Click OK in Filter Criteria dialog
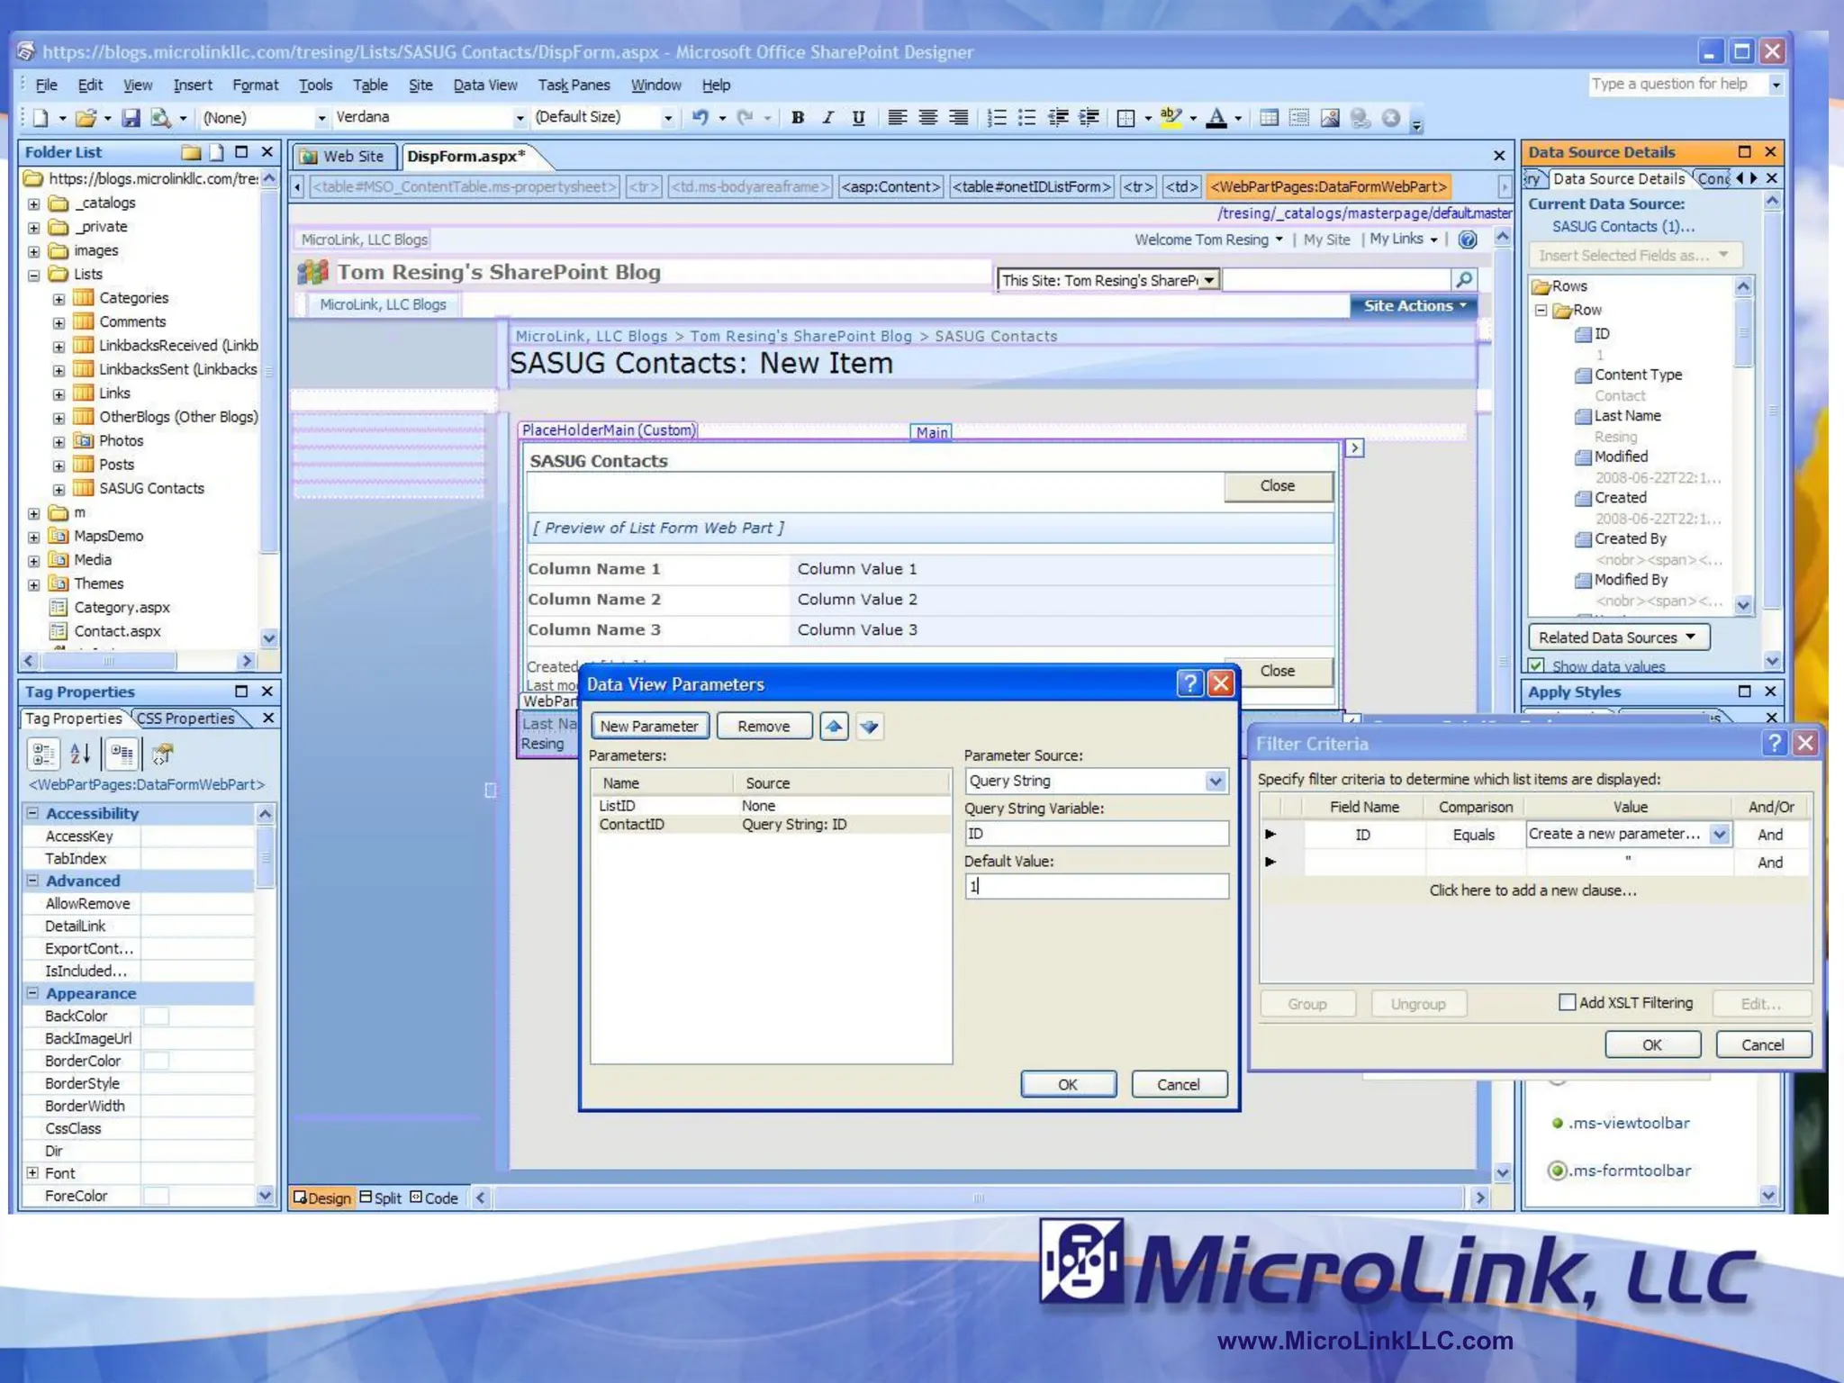The height and width of the screenshot is (1383, 1844). [x=1652, y=1045]
